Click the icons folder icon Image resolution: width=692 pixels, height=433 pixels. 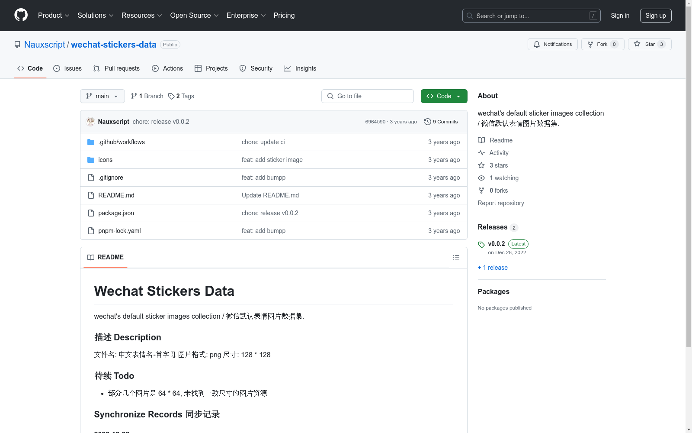click(91, 160)
